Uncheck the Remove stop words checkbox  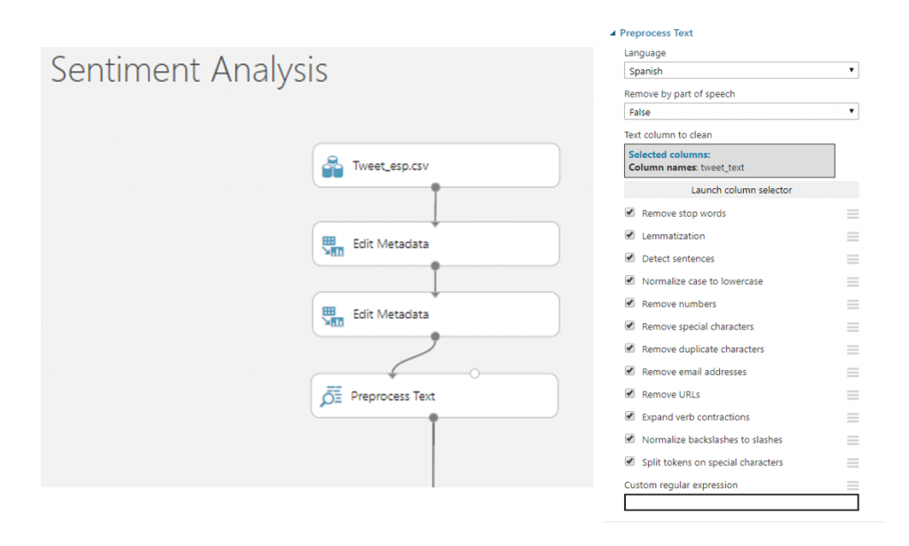click(x=630, y=213)
